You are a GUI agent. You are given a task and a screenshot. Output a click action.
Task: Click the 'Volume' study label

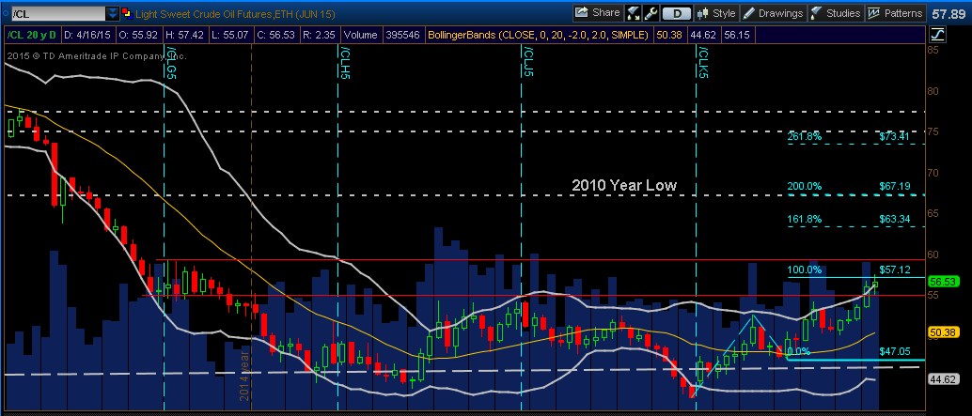tap(359, 36)
